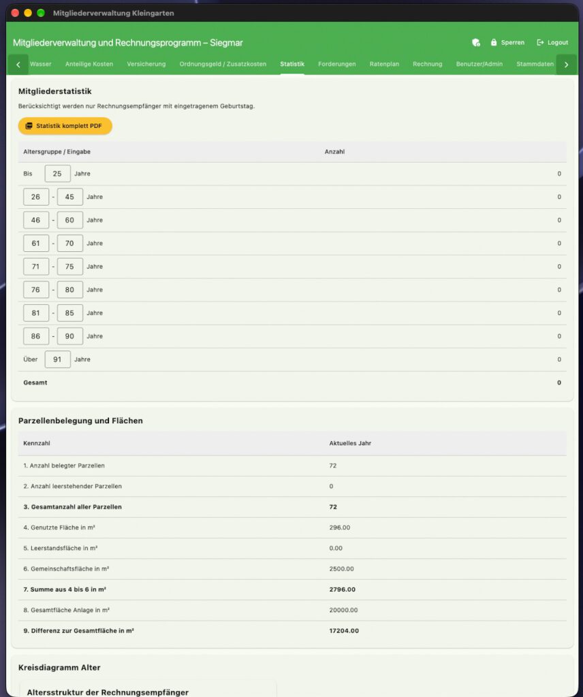
Task: Click row 4. Genutzte Fläche in m²
Action: (x=292, y=528)
